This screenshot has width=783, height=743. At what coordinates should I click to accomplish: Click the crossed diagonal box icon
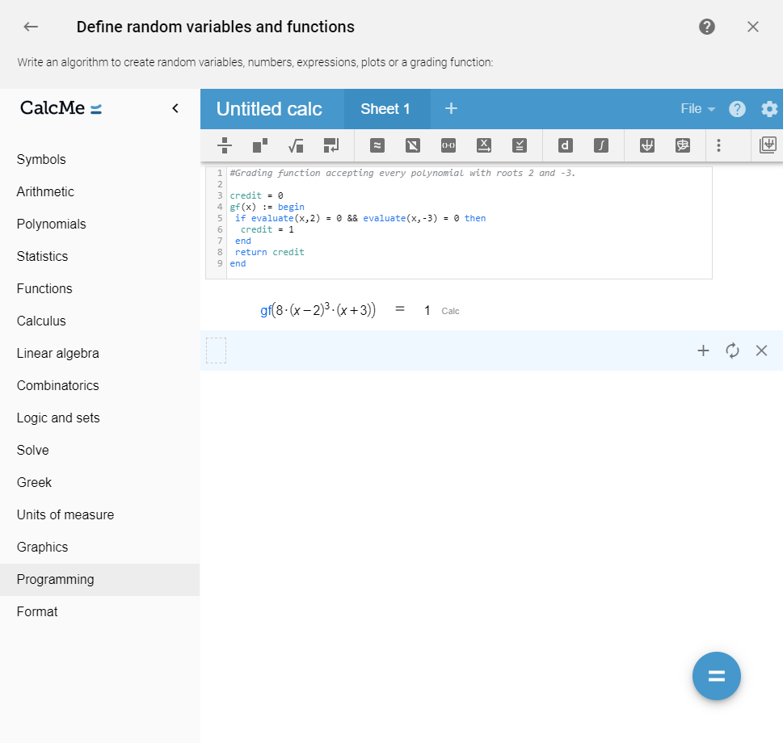point(412,145)
